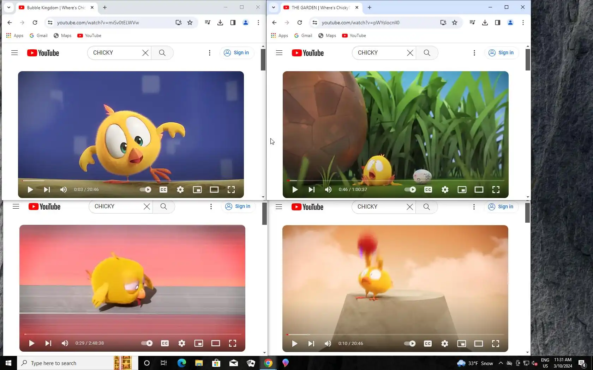Screen dimensions: 593x370
Task: Seek on the 2:48:38 video progress bar
Action: [x=132, y=334]
